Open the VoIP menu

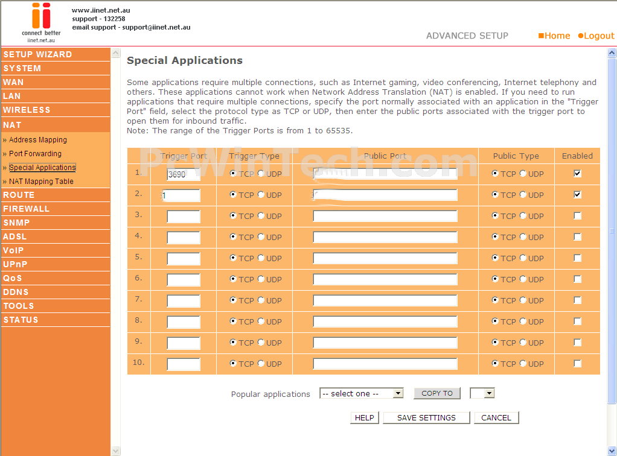(56, 250)
